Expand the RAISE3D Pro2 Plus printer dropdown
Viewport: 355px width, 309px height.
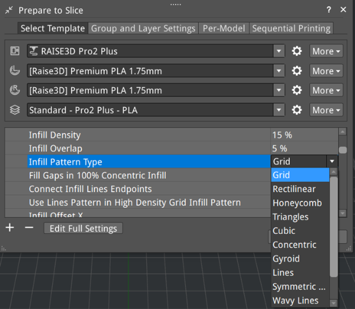point(279,51)
